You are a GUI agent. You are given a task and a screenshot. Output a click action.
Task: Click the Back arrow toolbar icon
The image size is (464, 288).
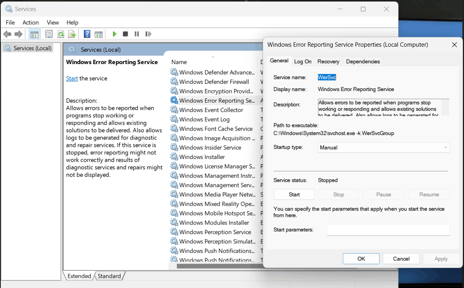(x=7, y=34)
